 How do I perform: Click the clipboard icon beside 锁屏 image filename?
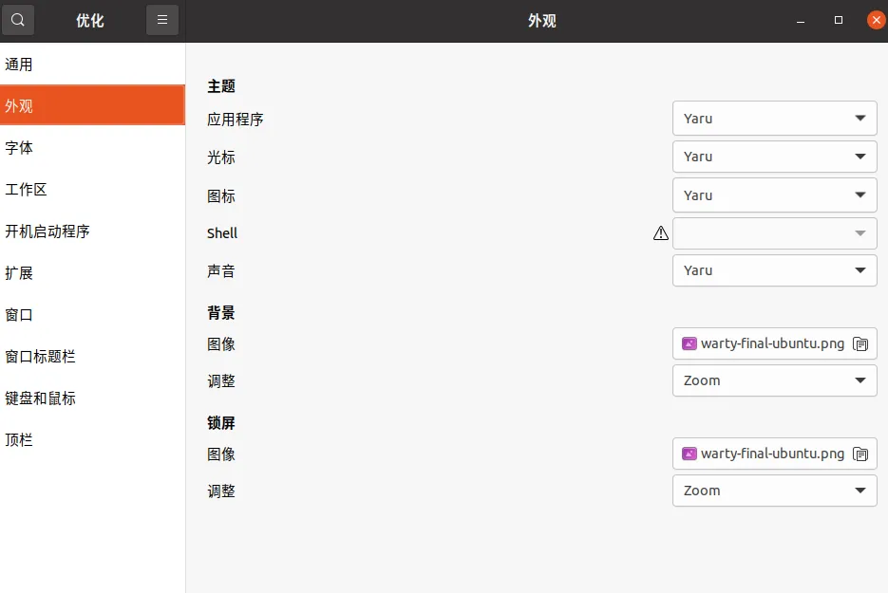pos(860,454)
